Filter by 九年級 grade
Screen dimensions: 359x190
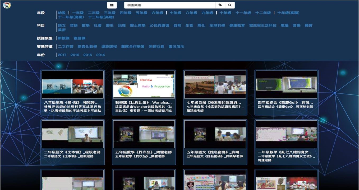207,13
